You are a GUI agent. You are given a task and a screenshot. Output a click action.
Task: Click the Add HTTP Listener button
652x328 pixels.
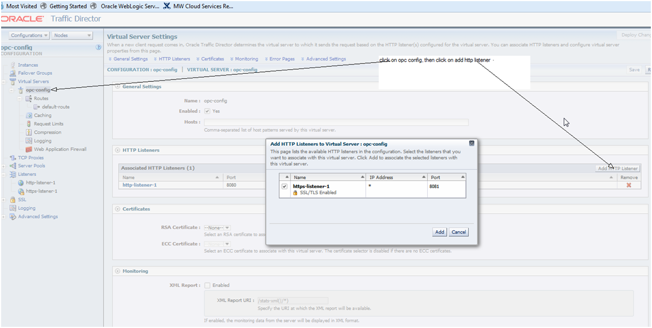(x=617, y=168)
